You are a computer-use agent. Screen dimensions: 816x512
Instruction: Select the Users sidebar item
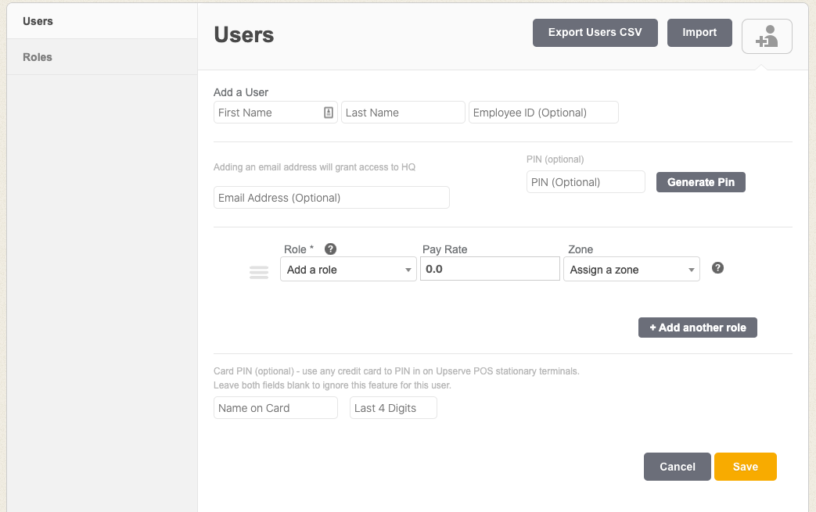point(37,21)
